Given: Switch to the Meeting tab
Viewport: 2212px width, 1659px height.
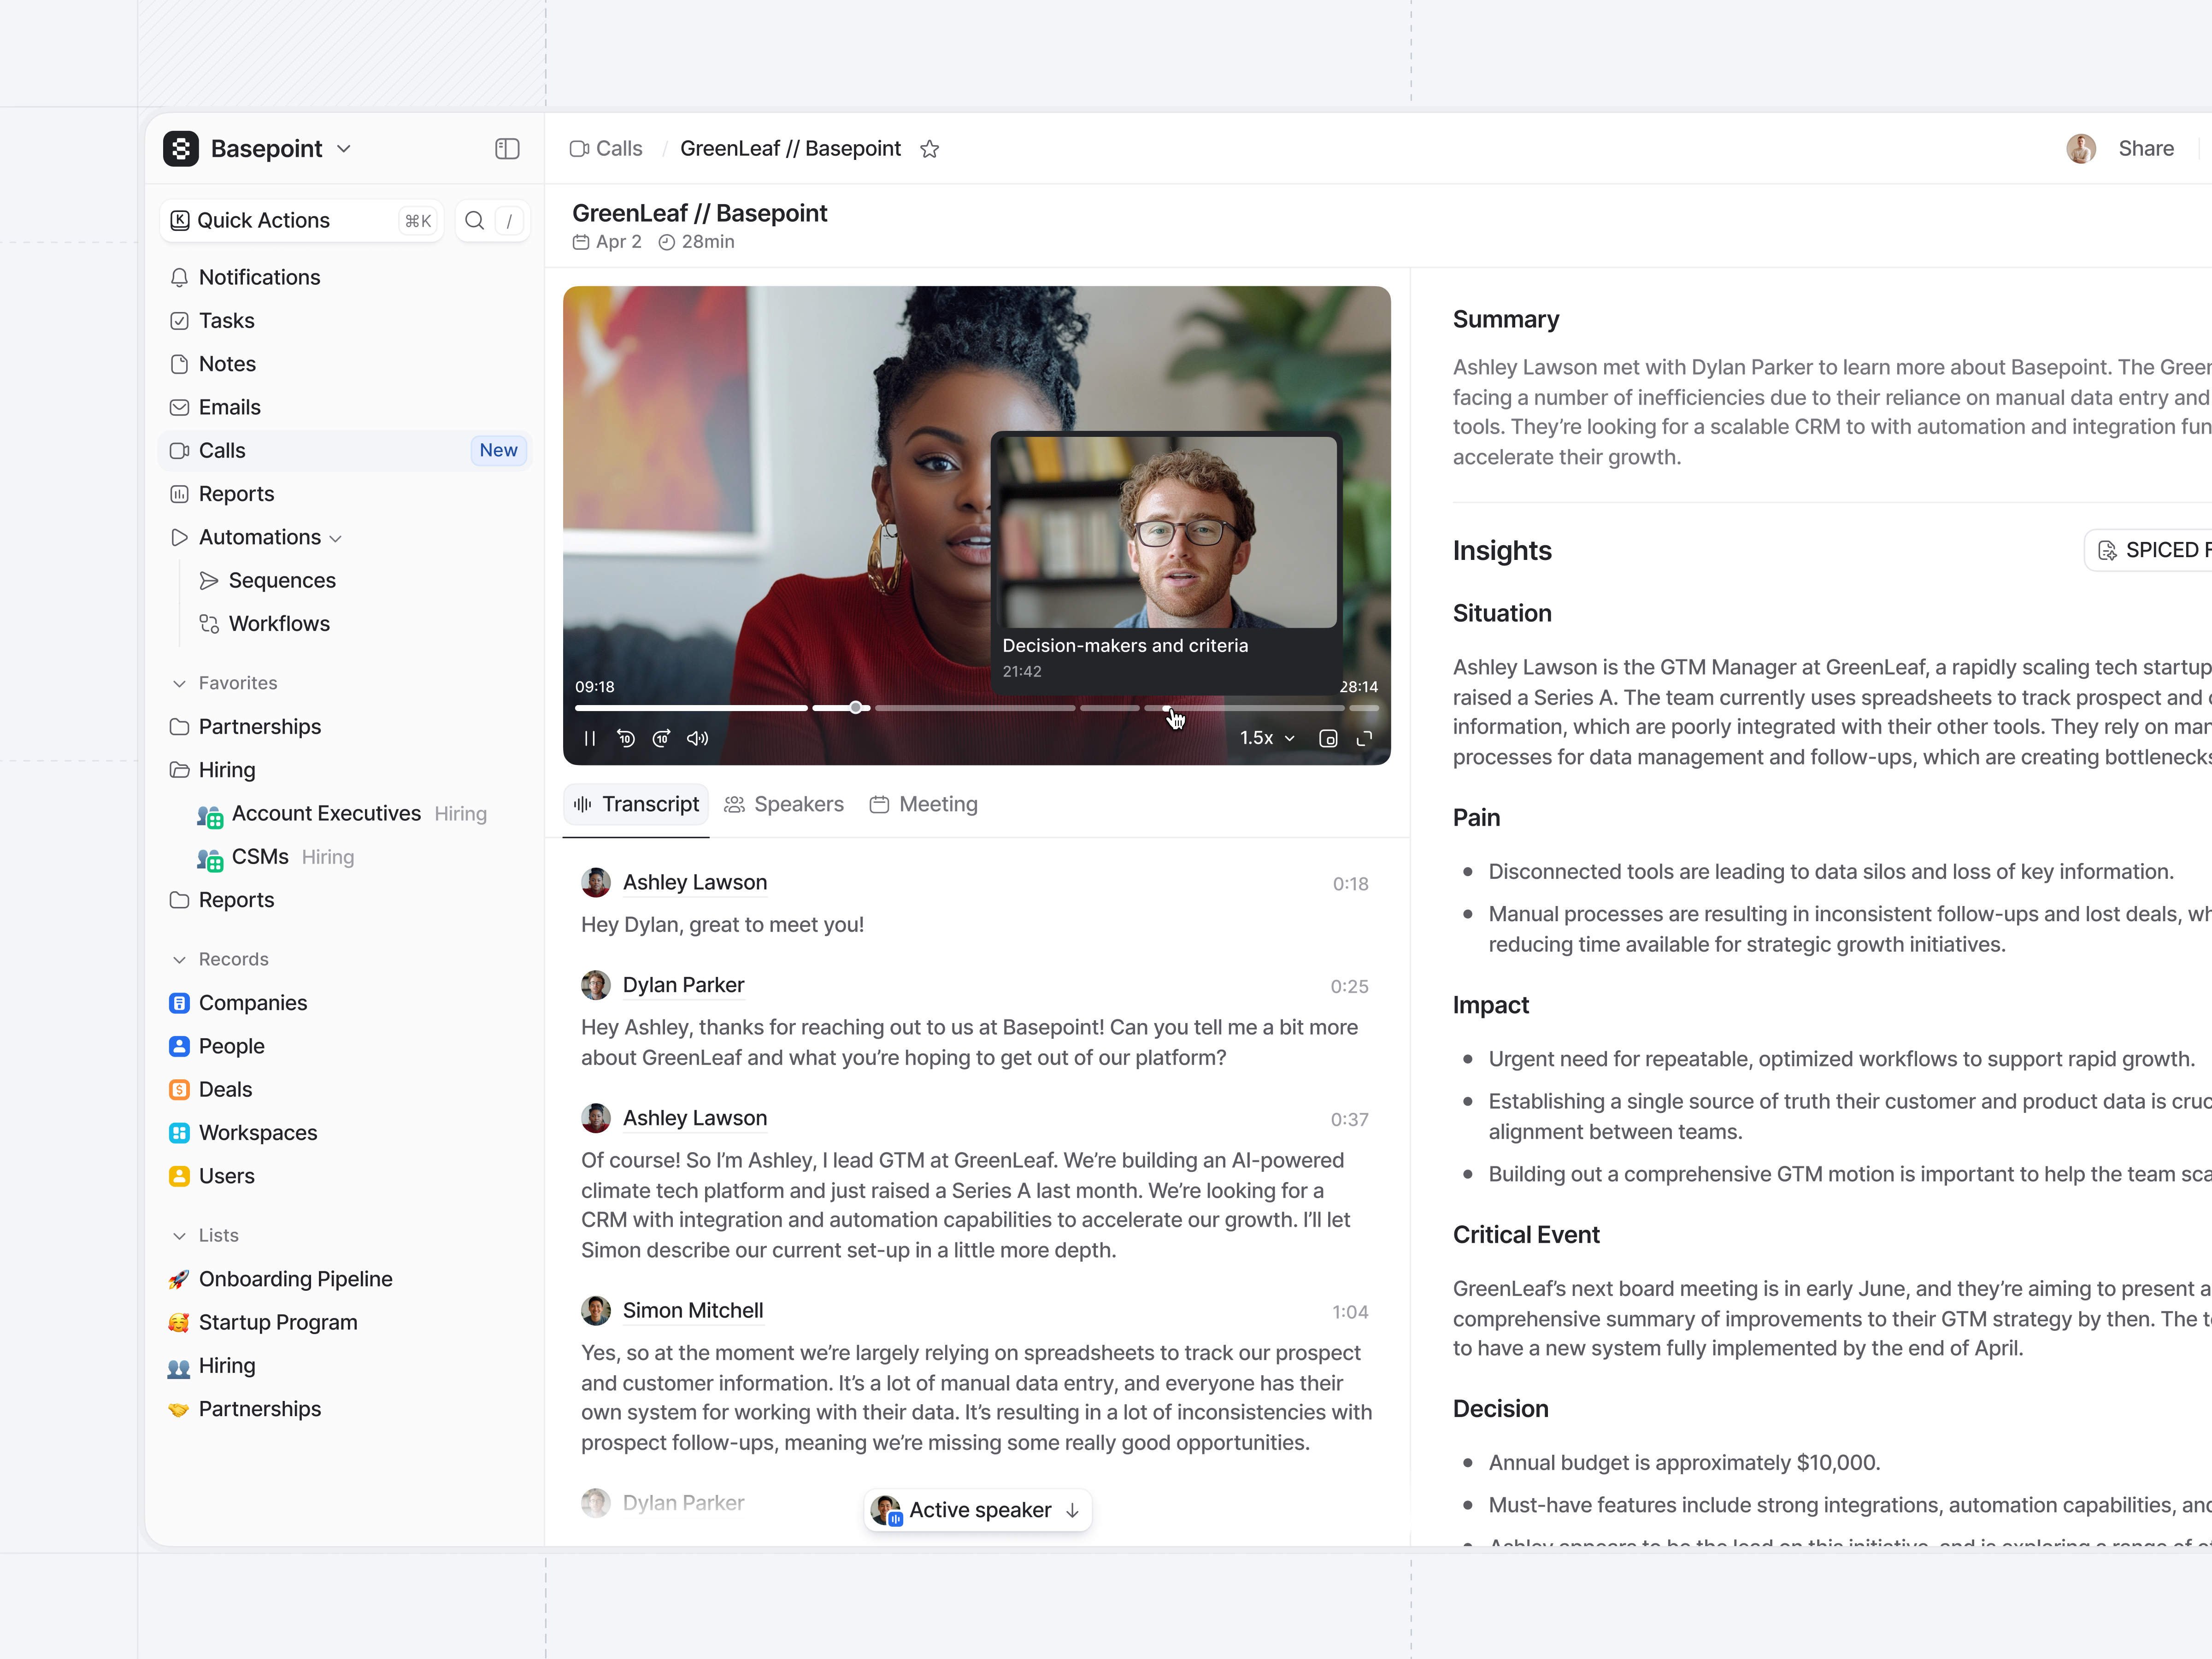Looking at the screenshot, I should (923, 804).
